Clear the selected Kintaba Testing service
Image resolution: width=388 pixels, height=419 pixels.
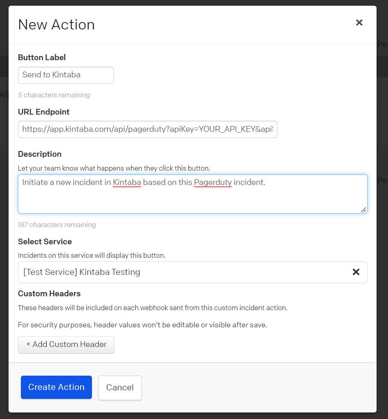[356, 272]
